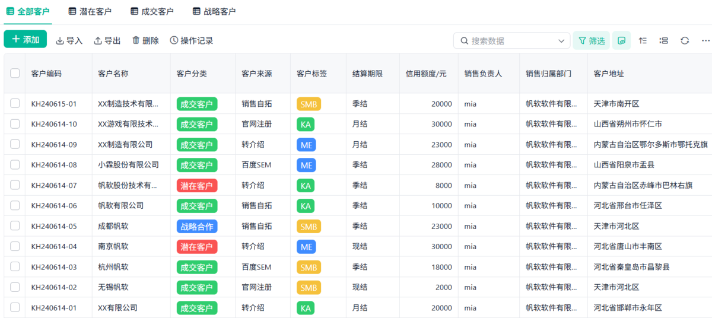Click the 导出 export icon button
Screen dimensions: 712x318
pos(107,40)
